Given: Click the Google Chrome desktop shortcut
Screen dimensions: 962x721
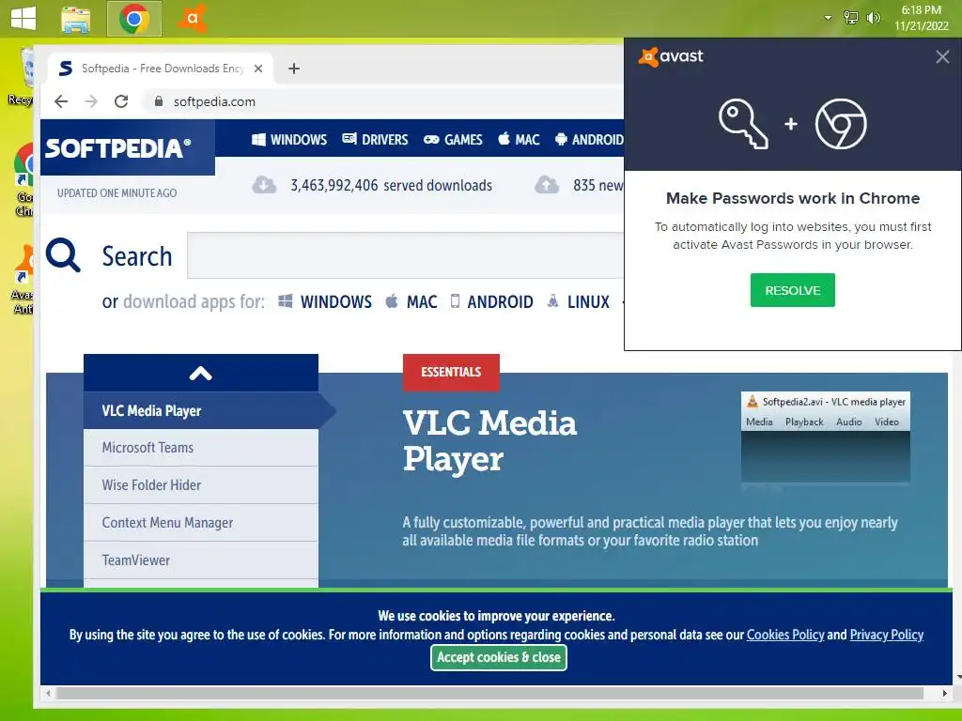Looking at the screenshot, I should tap(23, 179).
